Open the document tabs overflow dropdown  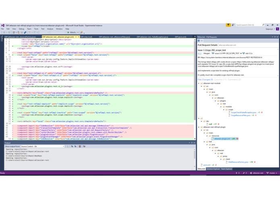195,37
